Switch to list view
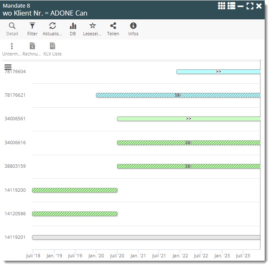The height and width of the screenshot is (267, 271). 231,6
